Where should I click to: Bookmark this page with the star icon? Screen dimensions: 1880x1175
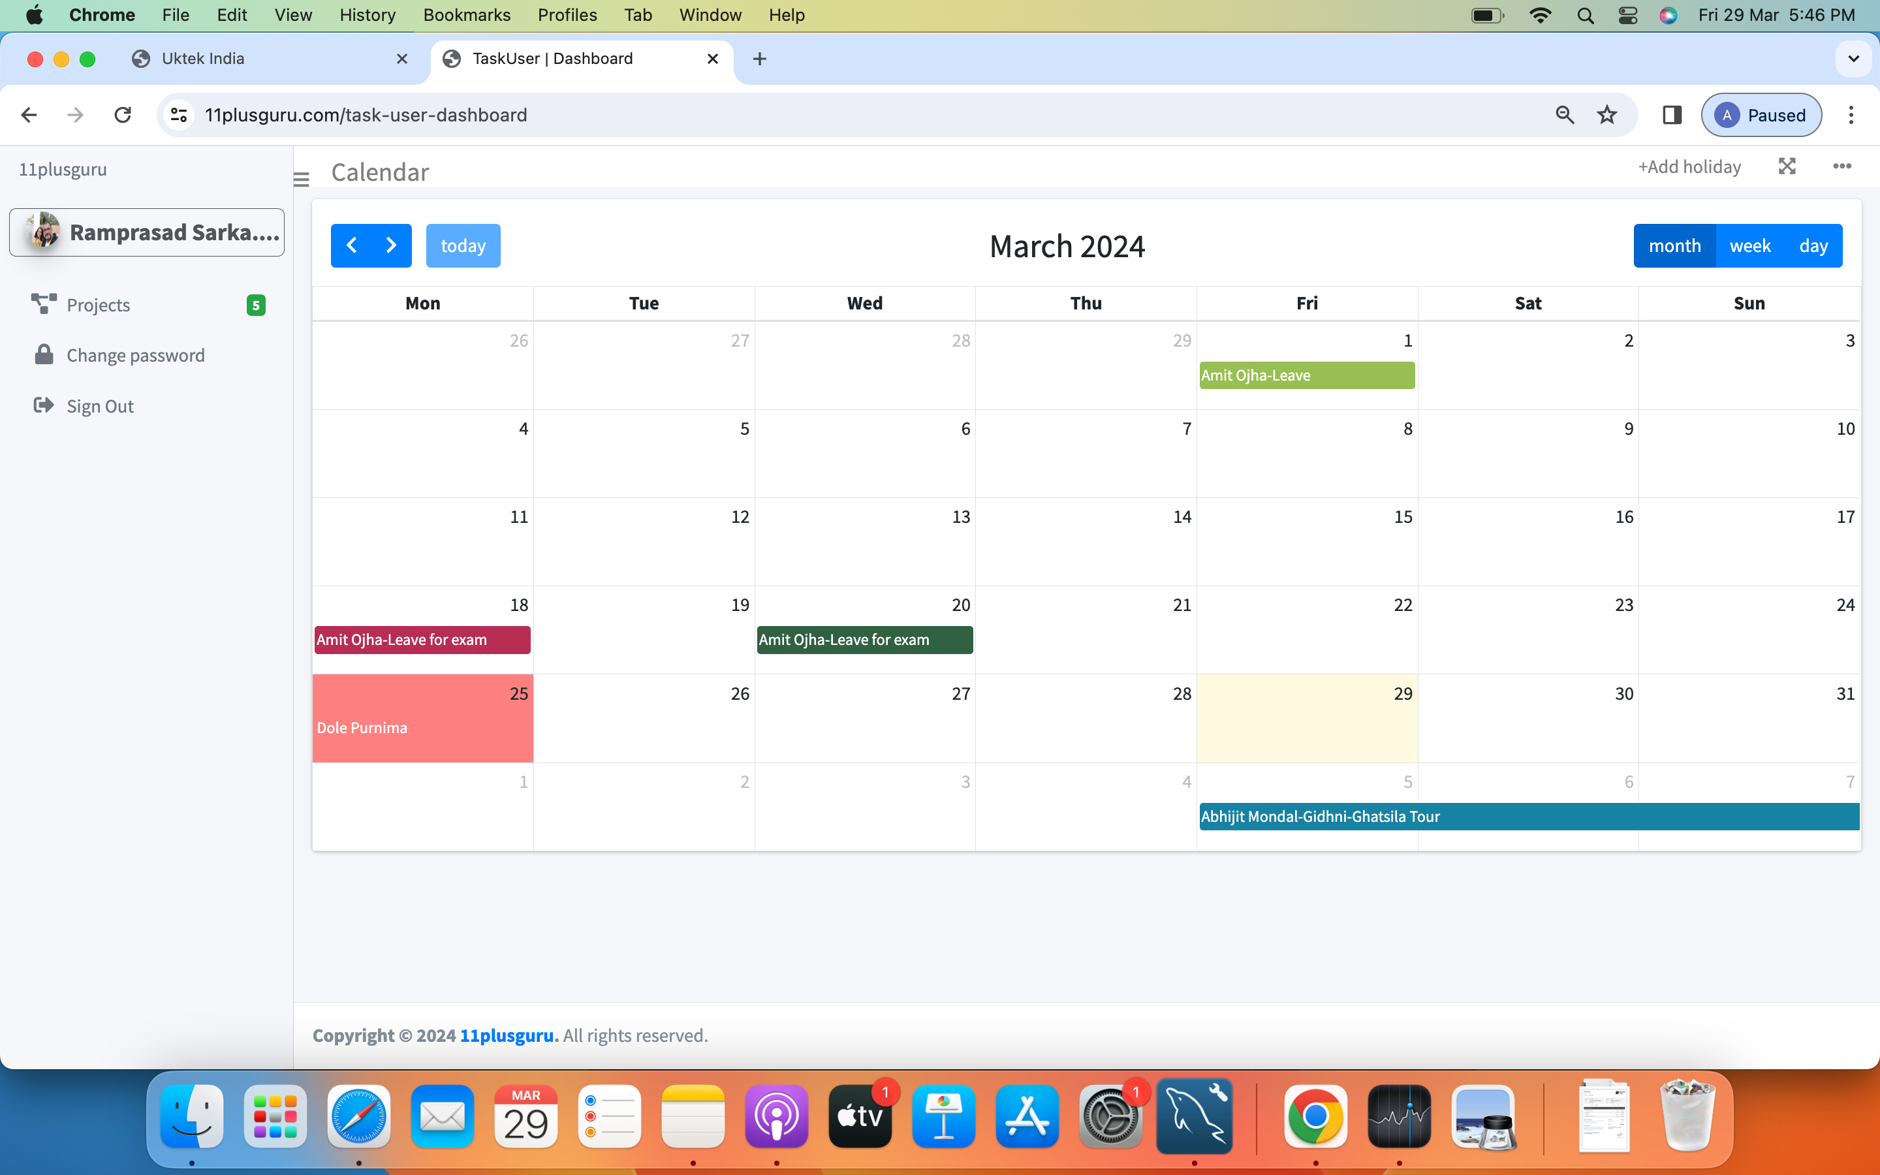(1606, 115)
